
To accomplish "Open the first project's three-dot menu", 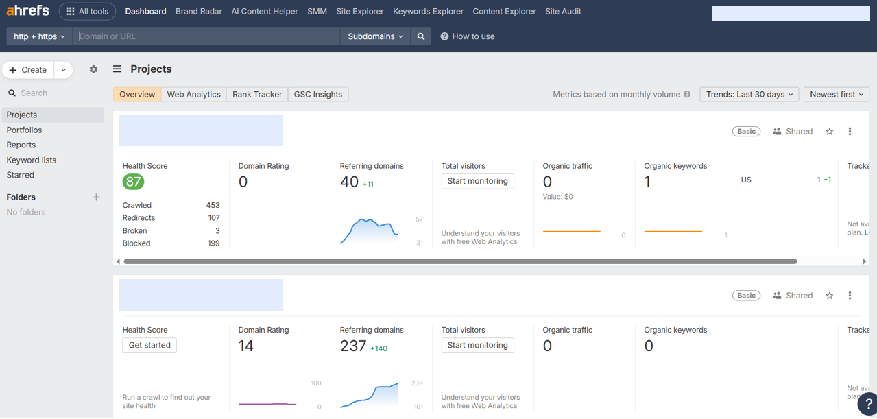I will [x=850, y=132].
